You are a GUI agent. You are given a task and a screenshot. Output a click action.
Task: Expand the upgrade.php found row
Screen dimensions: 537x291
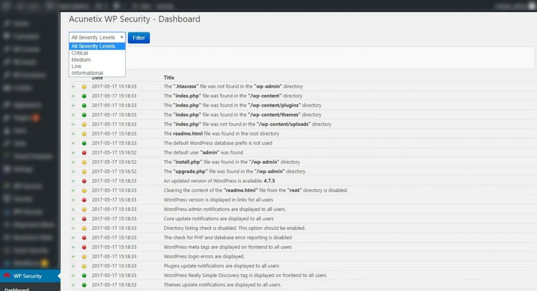[73, 172]
